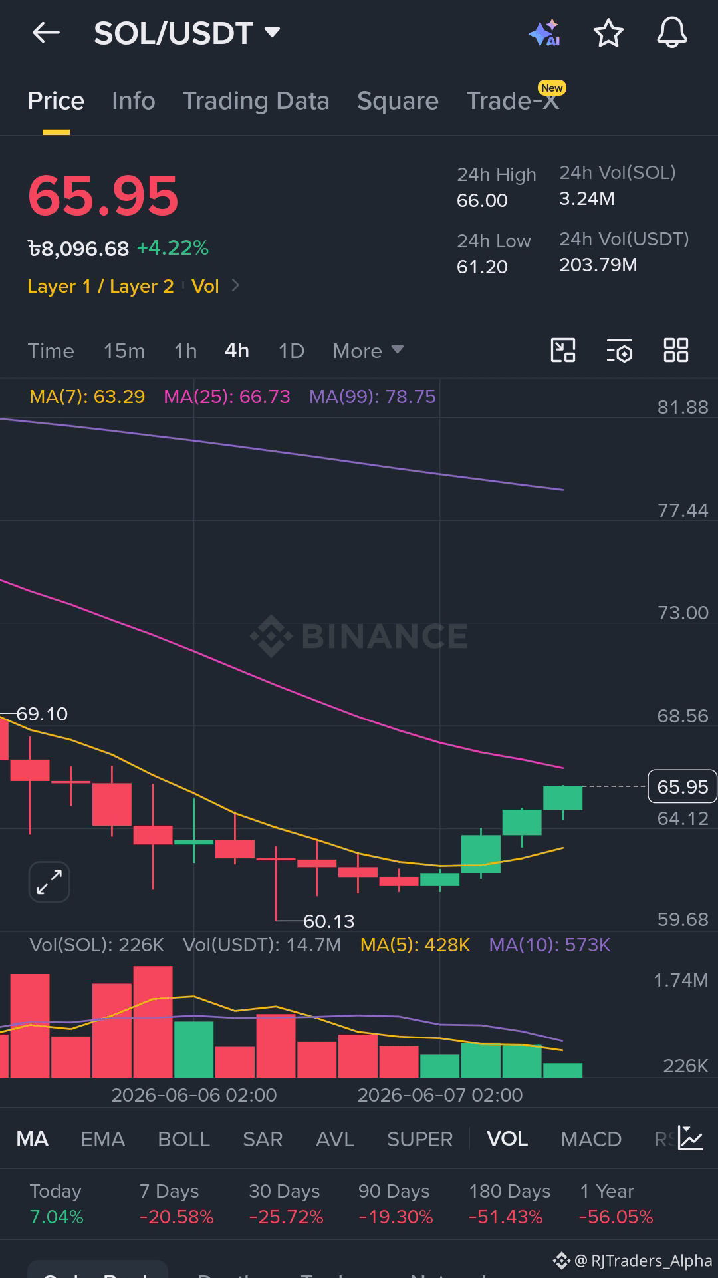Screen dimensions: 718x1278
Task: Tap the large 65.95 price
Action: (103, 196)
